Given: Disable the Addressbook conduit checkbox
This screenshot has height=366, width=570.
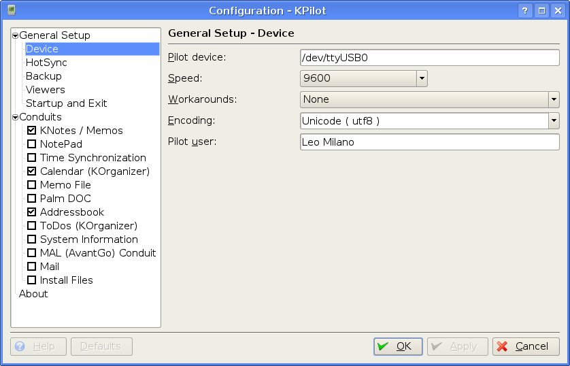Looking at the screenshot, I should (31, 212).
